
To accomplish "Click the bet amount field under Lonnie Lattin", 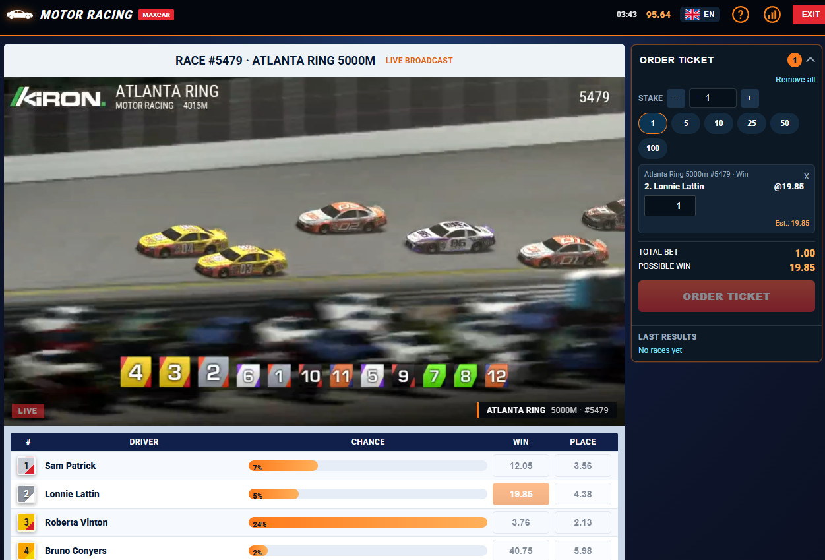I will pyautogui.click(x=670, y=206).
